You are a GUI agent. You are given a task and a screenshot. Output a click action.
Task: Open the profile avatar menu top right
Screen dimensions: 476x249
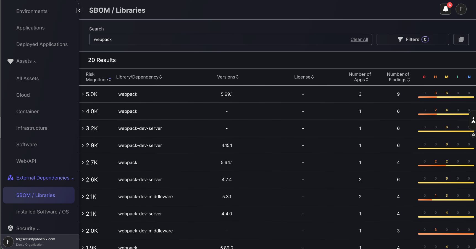click(461, 9)
